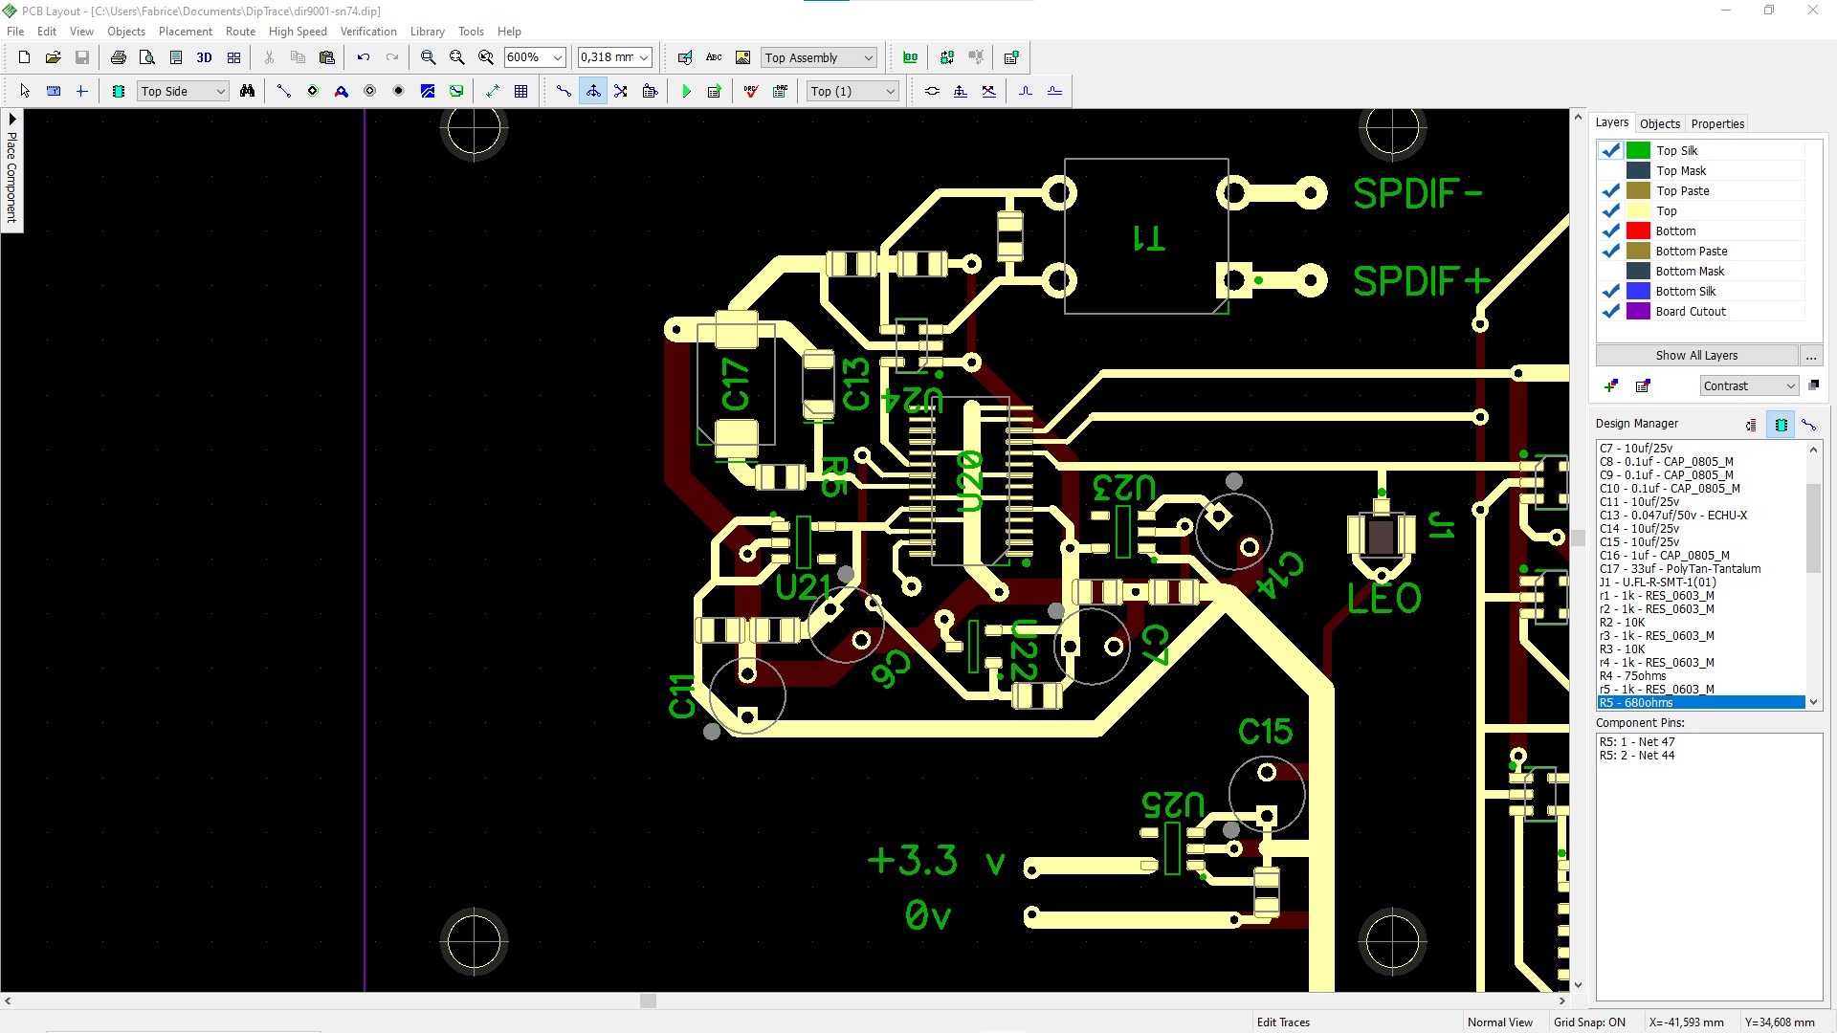Open the 600% zoom level dropdown
Image resolution: width=1837 pixels, height=1033 pixels.
[558, 57]
